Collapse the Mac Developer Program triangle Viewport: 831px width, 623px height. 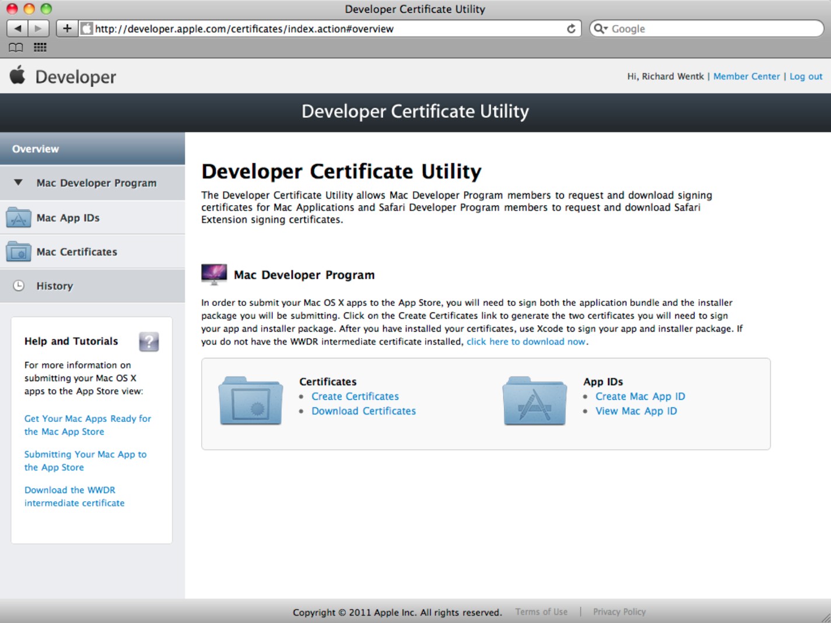(x=18, y=182)
